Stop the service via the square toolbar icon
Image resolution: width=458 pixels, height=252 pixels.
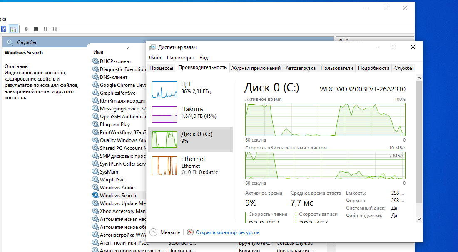(x=36, y=29)
